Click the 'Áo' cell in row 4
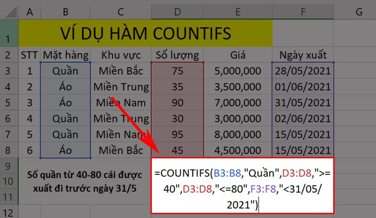Viewport: 376px width, 218px height. pos(65,86)
